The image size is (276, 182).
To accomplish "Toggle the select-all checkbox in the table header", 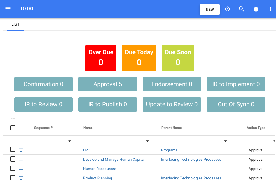I will coord(13,128).
